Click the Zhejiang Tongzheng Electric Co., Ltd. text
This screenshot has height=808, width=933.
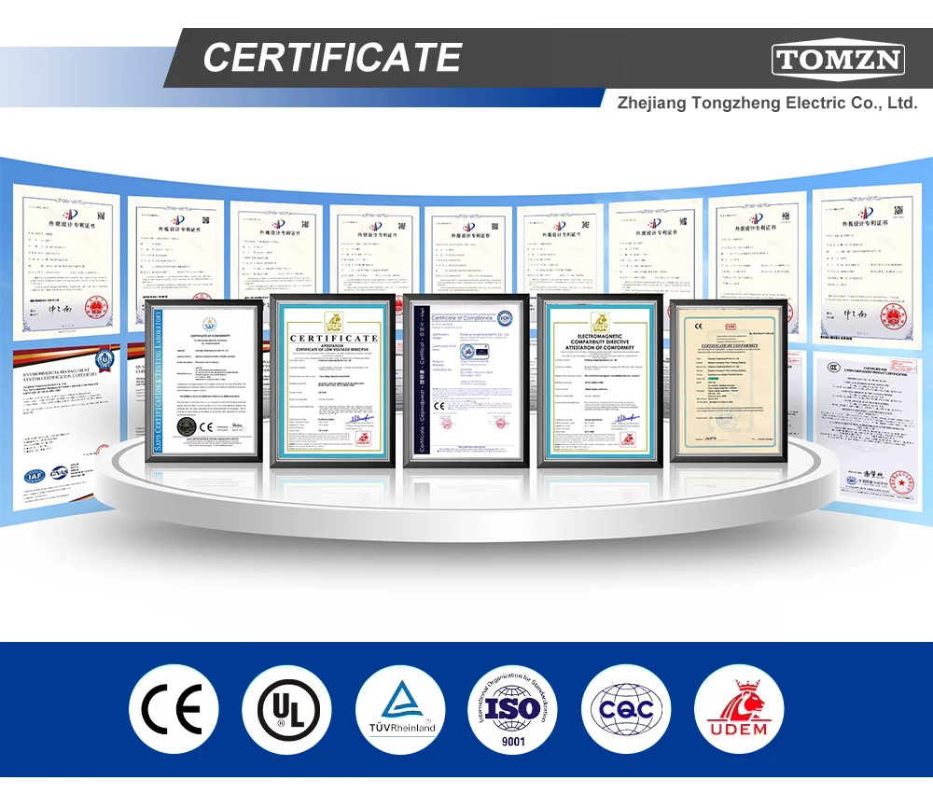tap(767, 103)
